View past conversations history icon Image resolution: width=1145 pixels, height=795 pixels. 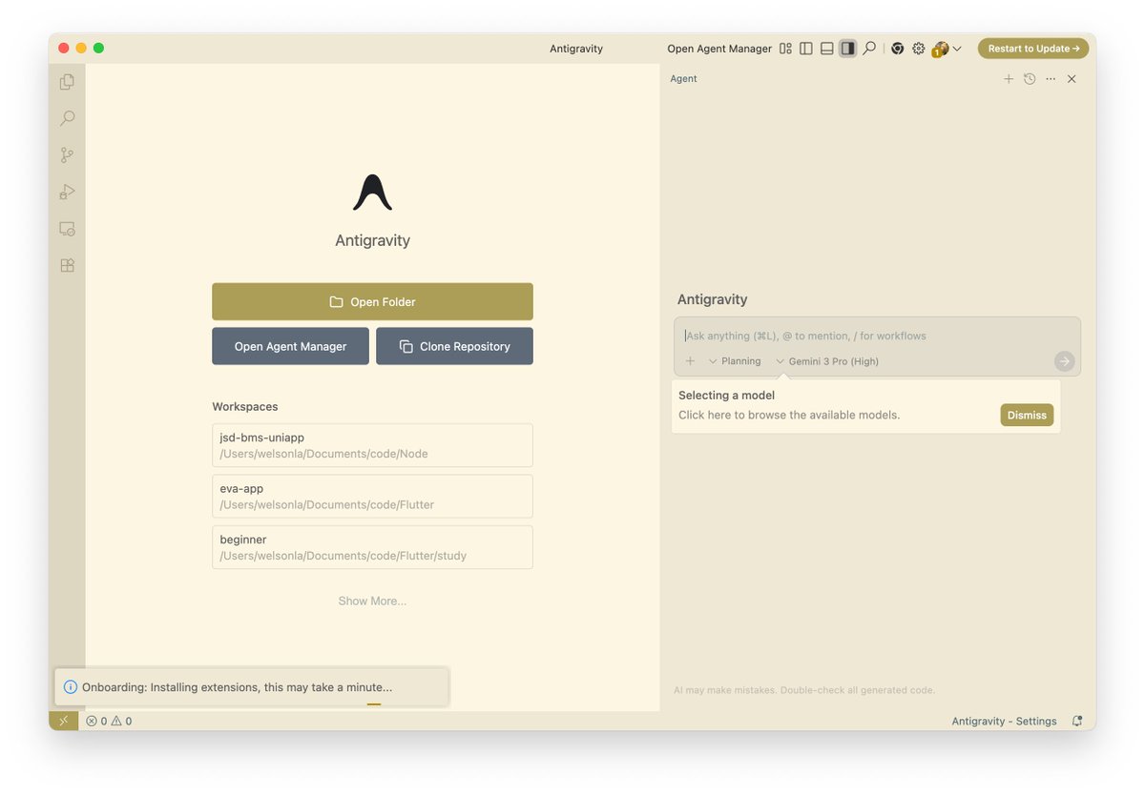(x=1030, y=79)
